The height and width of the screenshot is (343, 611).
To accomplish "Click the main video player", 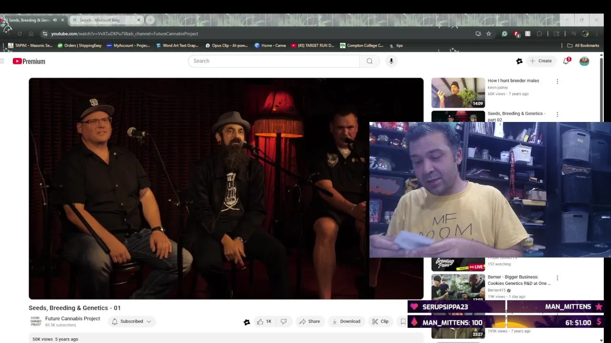I will (226, 189).
